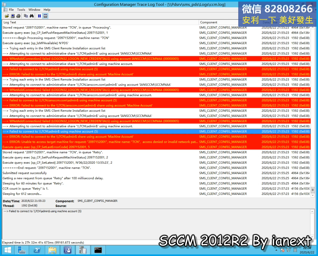Click the 英 input method tray indicator
Screen dimensions: 318x256
pyautogui.click(x=295, y=250)
